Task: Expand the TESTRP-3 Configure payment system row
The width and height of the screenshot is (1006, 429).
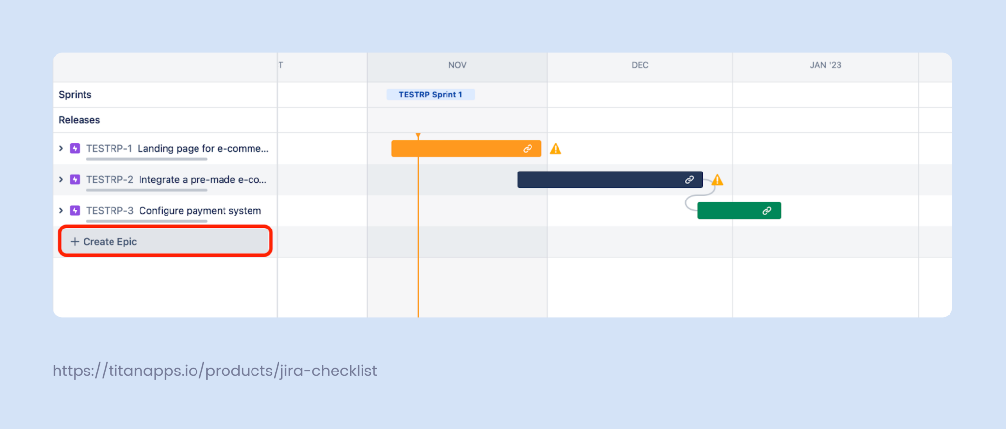Action: 60,210
